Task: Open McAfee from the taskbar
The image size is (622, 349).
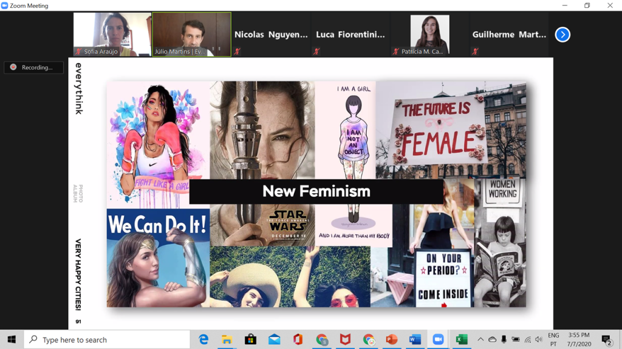Action: 345,340
